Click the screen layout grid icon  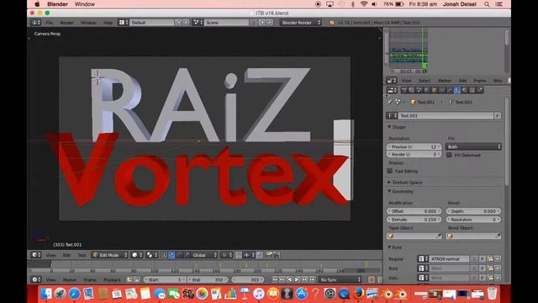click(124, 23)
